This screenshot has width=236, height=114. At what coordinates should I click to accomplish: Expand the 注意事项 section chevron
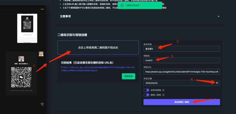click(x=219, y=16)
